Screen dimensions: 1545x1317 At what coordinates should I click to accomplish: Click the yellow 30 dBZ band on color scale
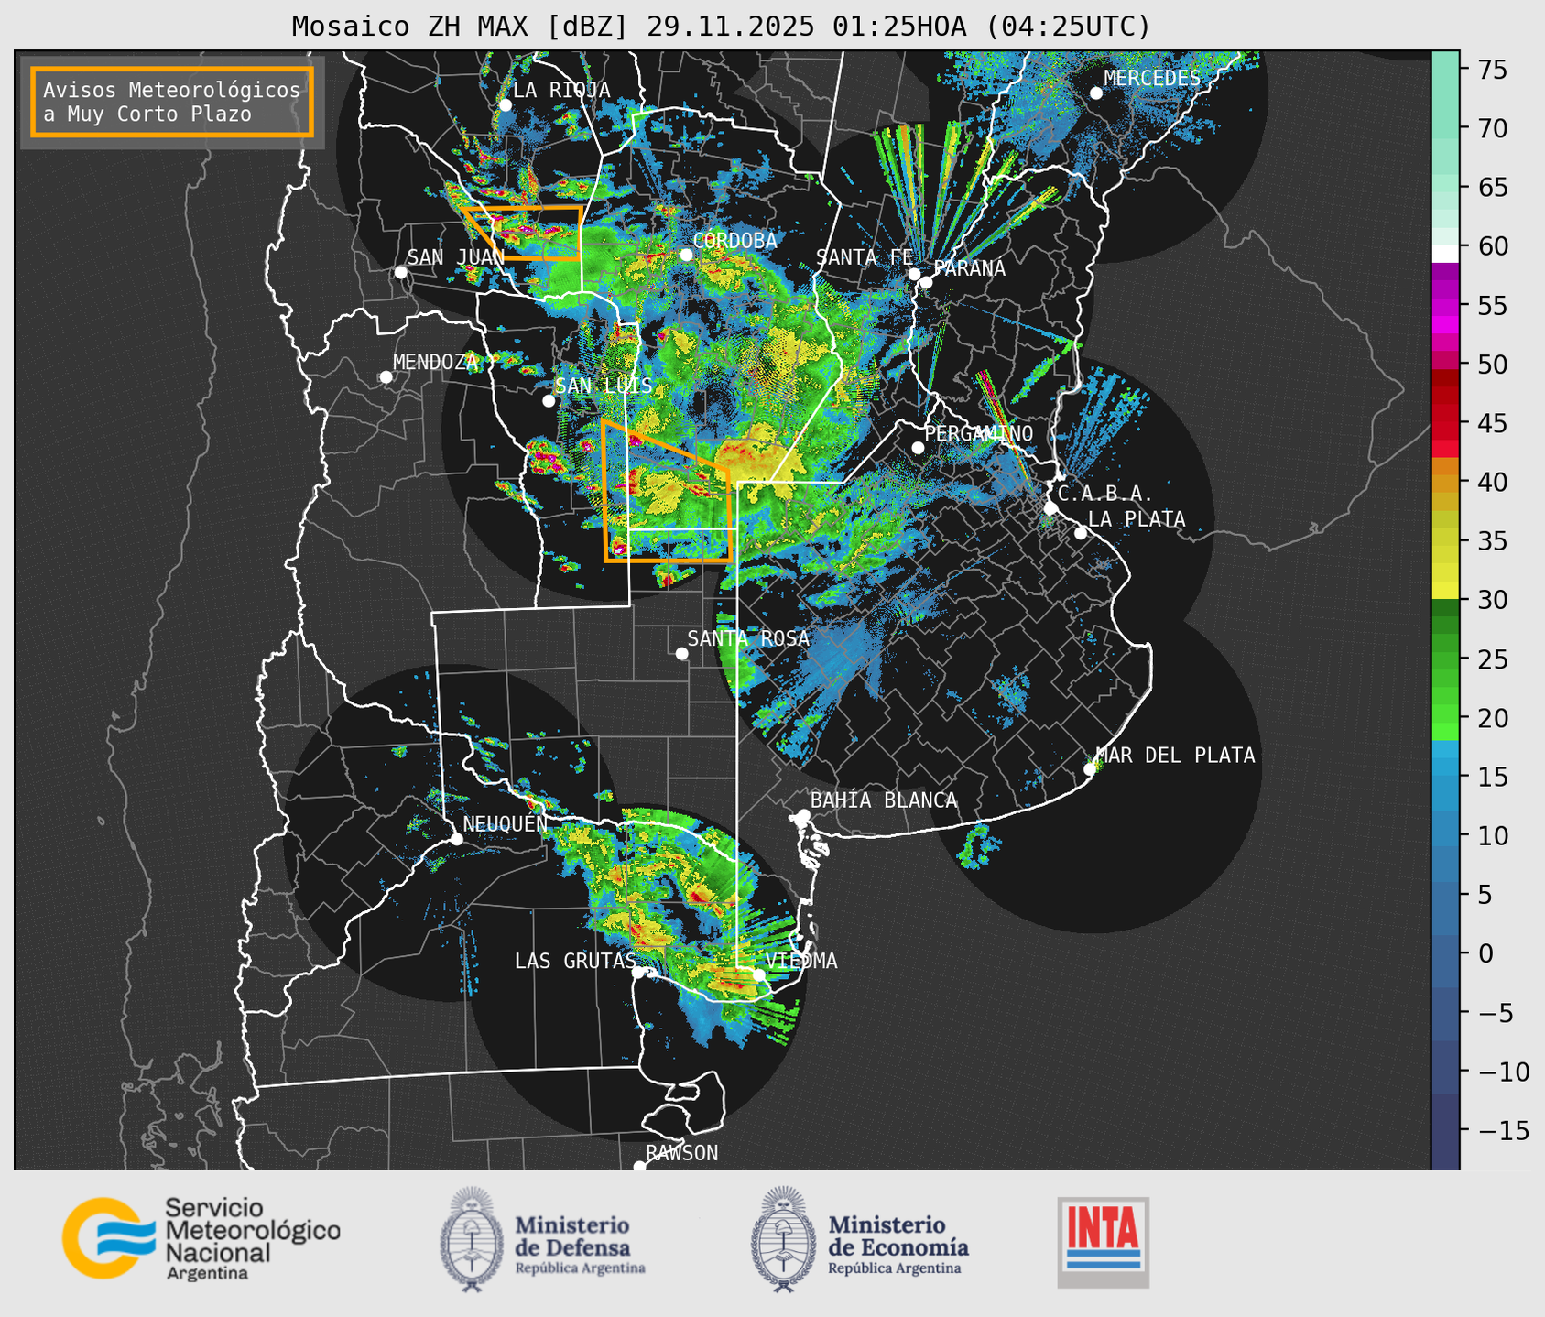1445,590
